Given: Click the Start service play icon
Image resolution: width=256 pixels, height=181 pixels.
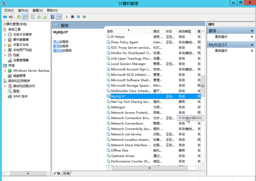Looking at the screenshot, I should [x=66, y=17].
